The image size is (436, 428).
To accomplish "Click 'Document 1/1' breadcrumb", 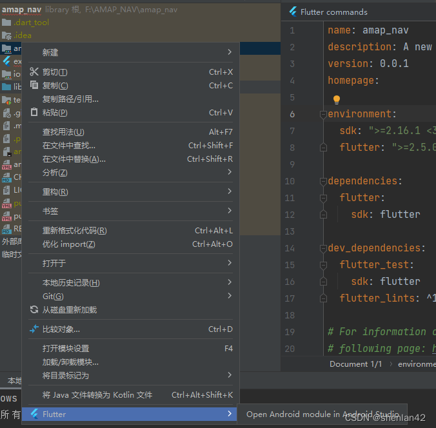I will pyautogui.click(x=355, y=364).
